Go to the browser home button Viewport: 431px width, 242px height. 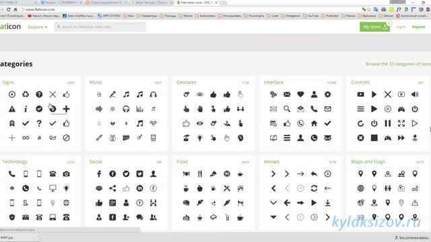point(15,9)
